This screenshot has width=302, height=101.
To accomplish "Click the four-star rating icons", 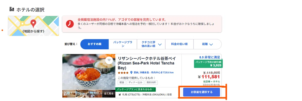I will (x=123, y=73).
